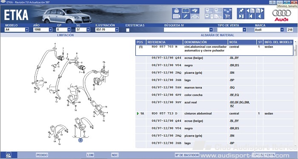Click the ST column header

click(x=260, y=42)
